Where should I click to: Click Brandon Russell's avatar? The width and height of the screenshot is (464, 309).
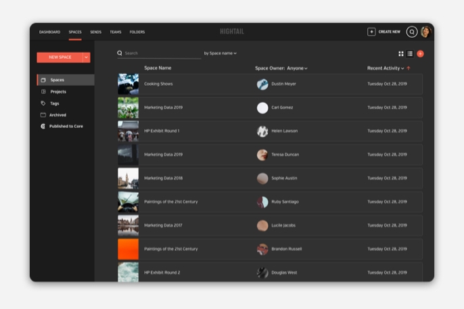(x=262, y=249)
